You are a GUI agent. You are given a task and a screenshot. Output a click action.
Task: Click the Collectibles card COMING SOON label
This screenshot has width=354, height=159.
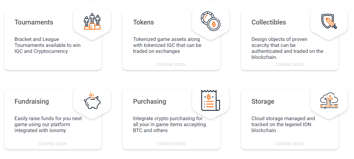click(290, 65)
